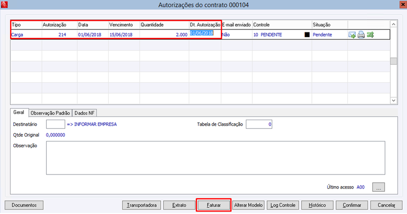Click the Alterar Modelo button
407x214 pixels.
tap(248, 205)
